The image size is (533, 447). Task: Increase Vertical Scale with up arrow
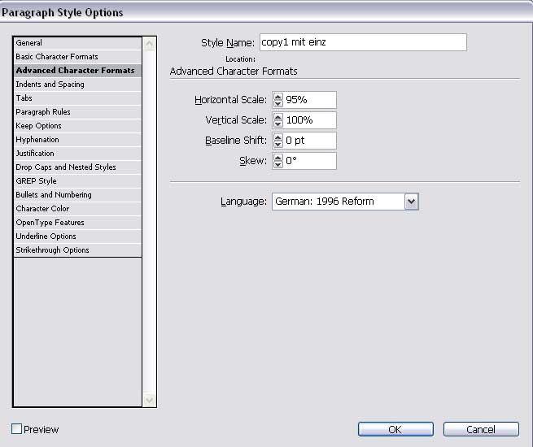(278, 117)
